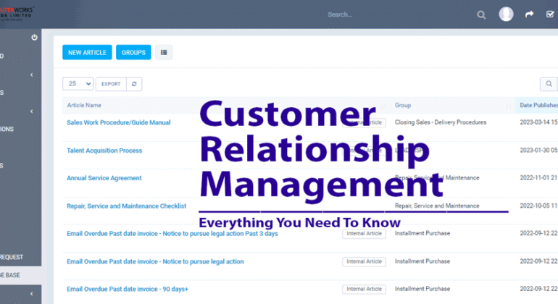Screen dimensions: 558x304
Task: Open the checkmark tasks icon in header
Action: click(550, 14)
